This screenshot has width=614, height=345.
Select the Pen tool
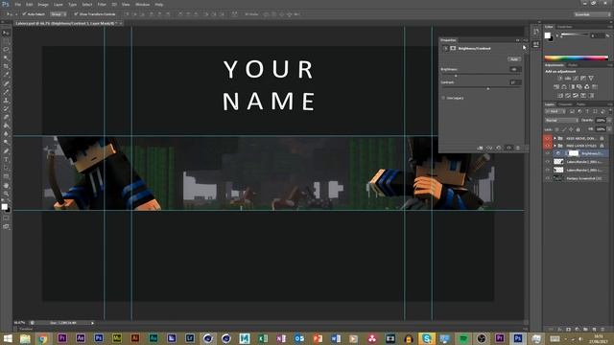[6, 151]
